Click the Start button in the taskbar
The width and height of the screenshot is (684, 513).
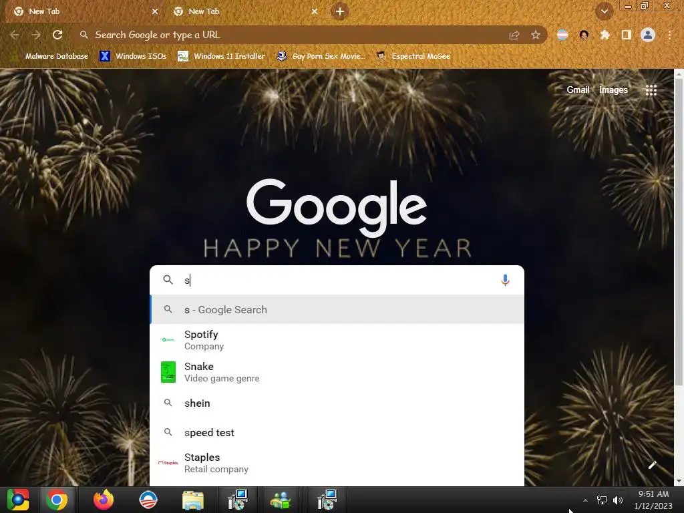(18, 500)
